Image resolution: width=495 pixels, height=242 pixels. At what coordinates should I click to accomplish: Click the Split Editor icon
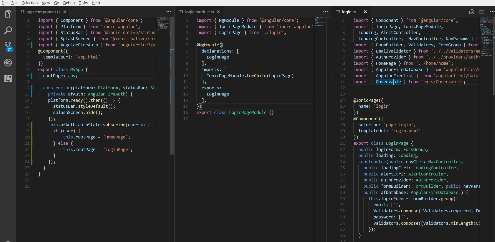pos(482,12)
